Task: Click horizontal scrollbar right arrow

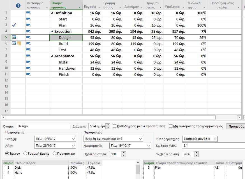Action: [x=239, y=117]
